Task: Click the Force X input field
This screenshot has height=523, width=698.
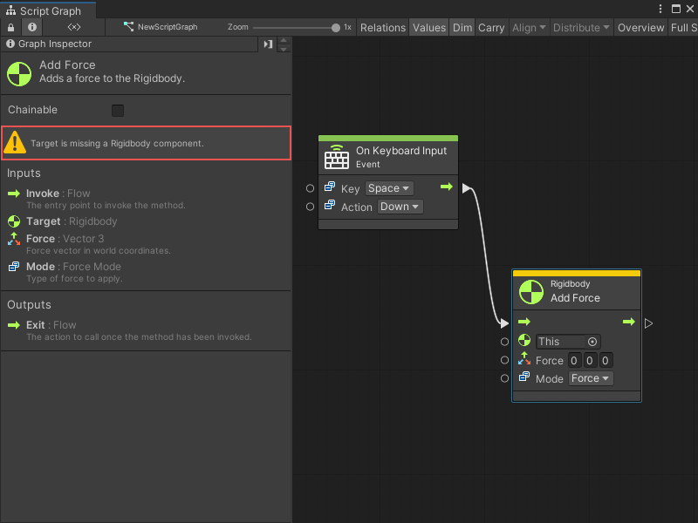Action: [x=574, y=360]
